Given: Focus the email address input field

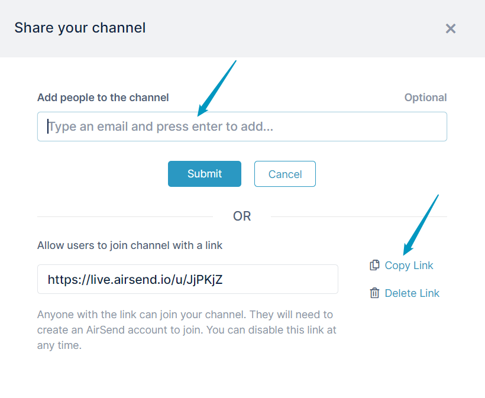Looking at the screenshot, I should coord(242,127).
